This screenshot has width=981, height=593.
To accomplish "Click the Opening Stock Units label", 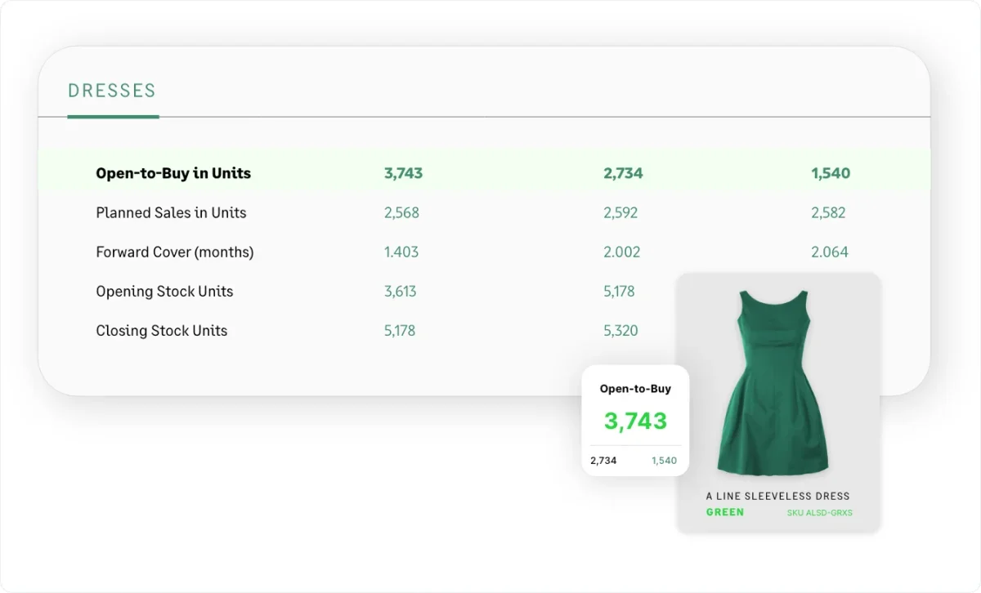I will click(164, 291).
